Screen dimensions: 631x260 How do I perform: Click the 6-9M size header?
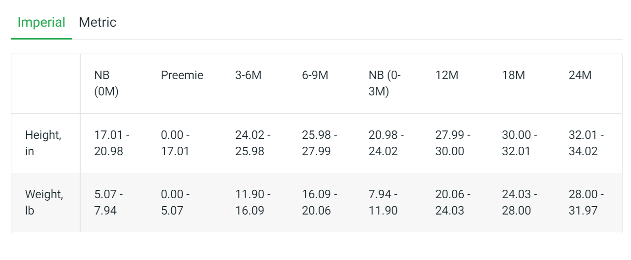coord(315,76)
